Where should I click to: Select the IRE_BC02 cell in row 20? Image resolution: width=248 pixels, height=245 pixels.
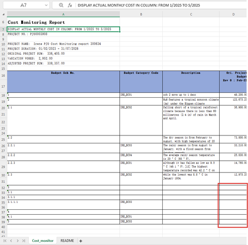(x=141, y=121)
